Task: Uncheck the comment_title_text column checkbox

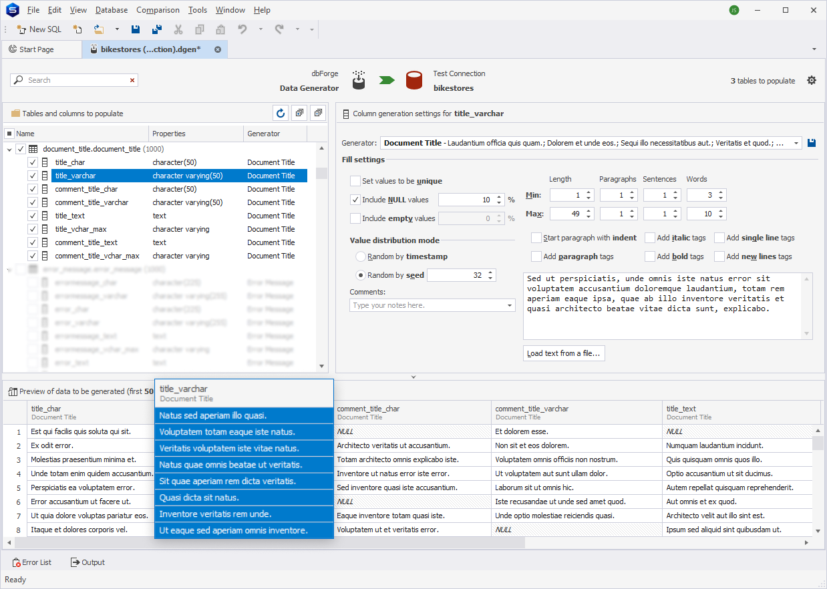Action: 32,242
